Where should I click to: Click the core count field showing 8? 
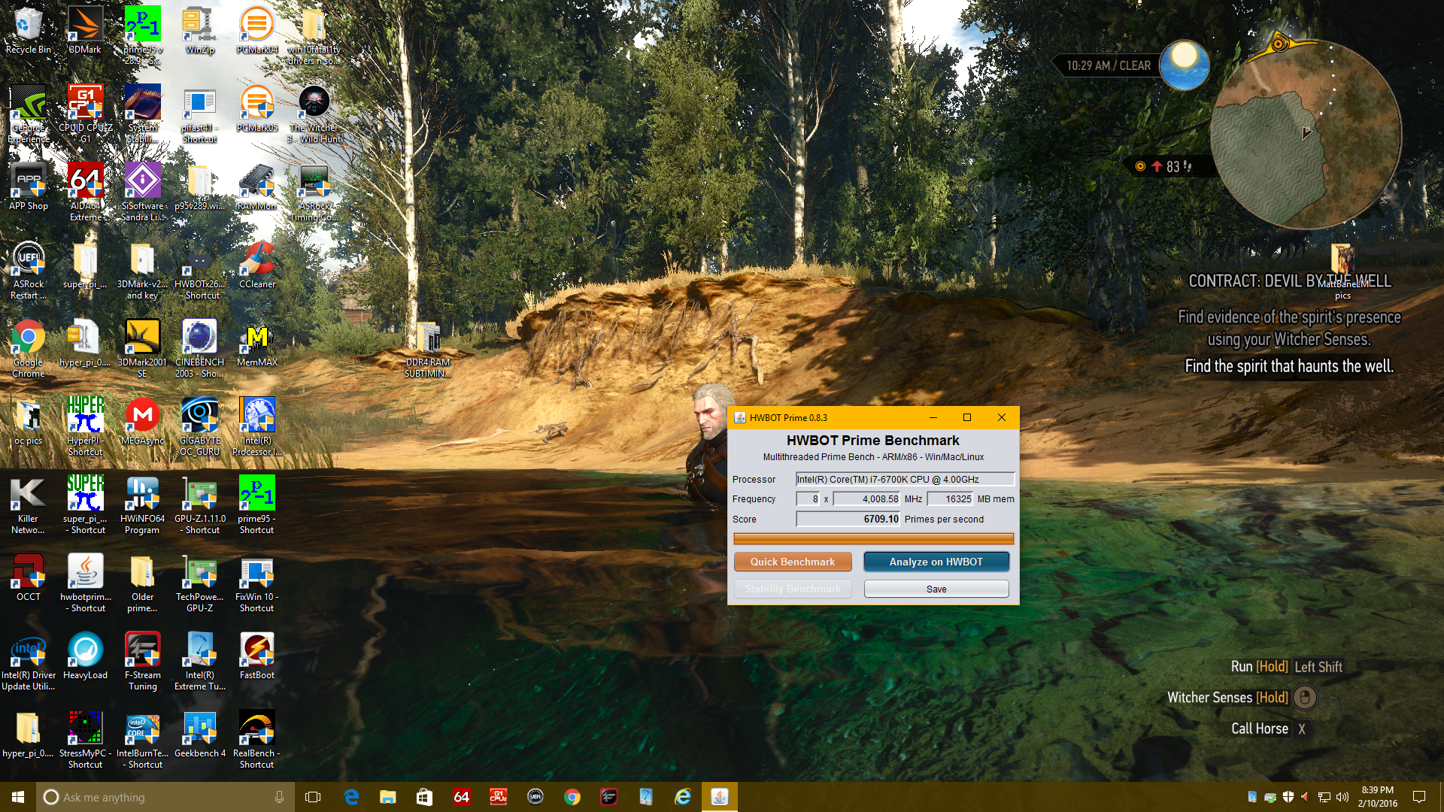[x=808, y=498]
